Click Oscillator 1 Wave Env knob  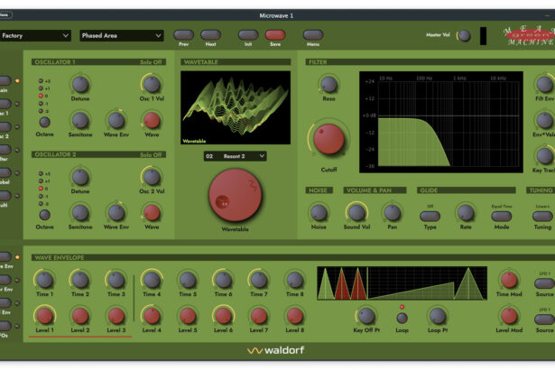pos(116,120)
